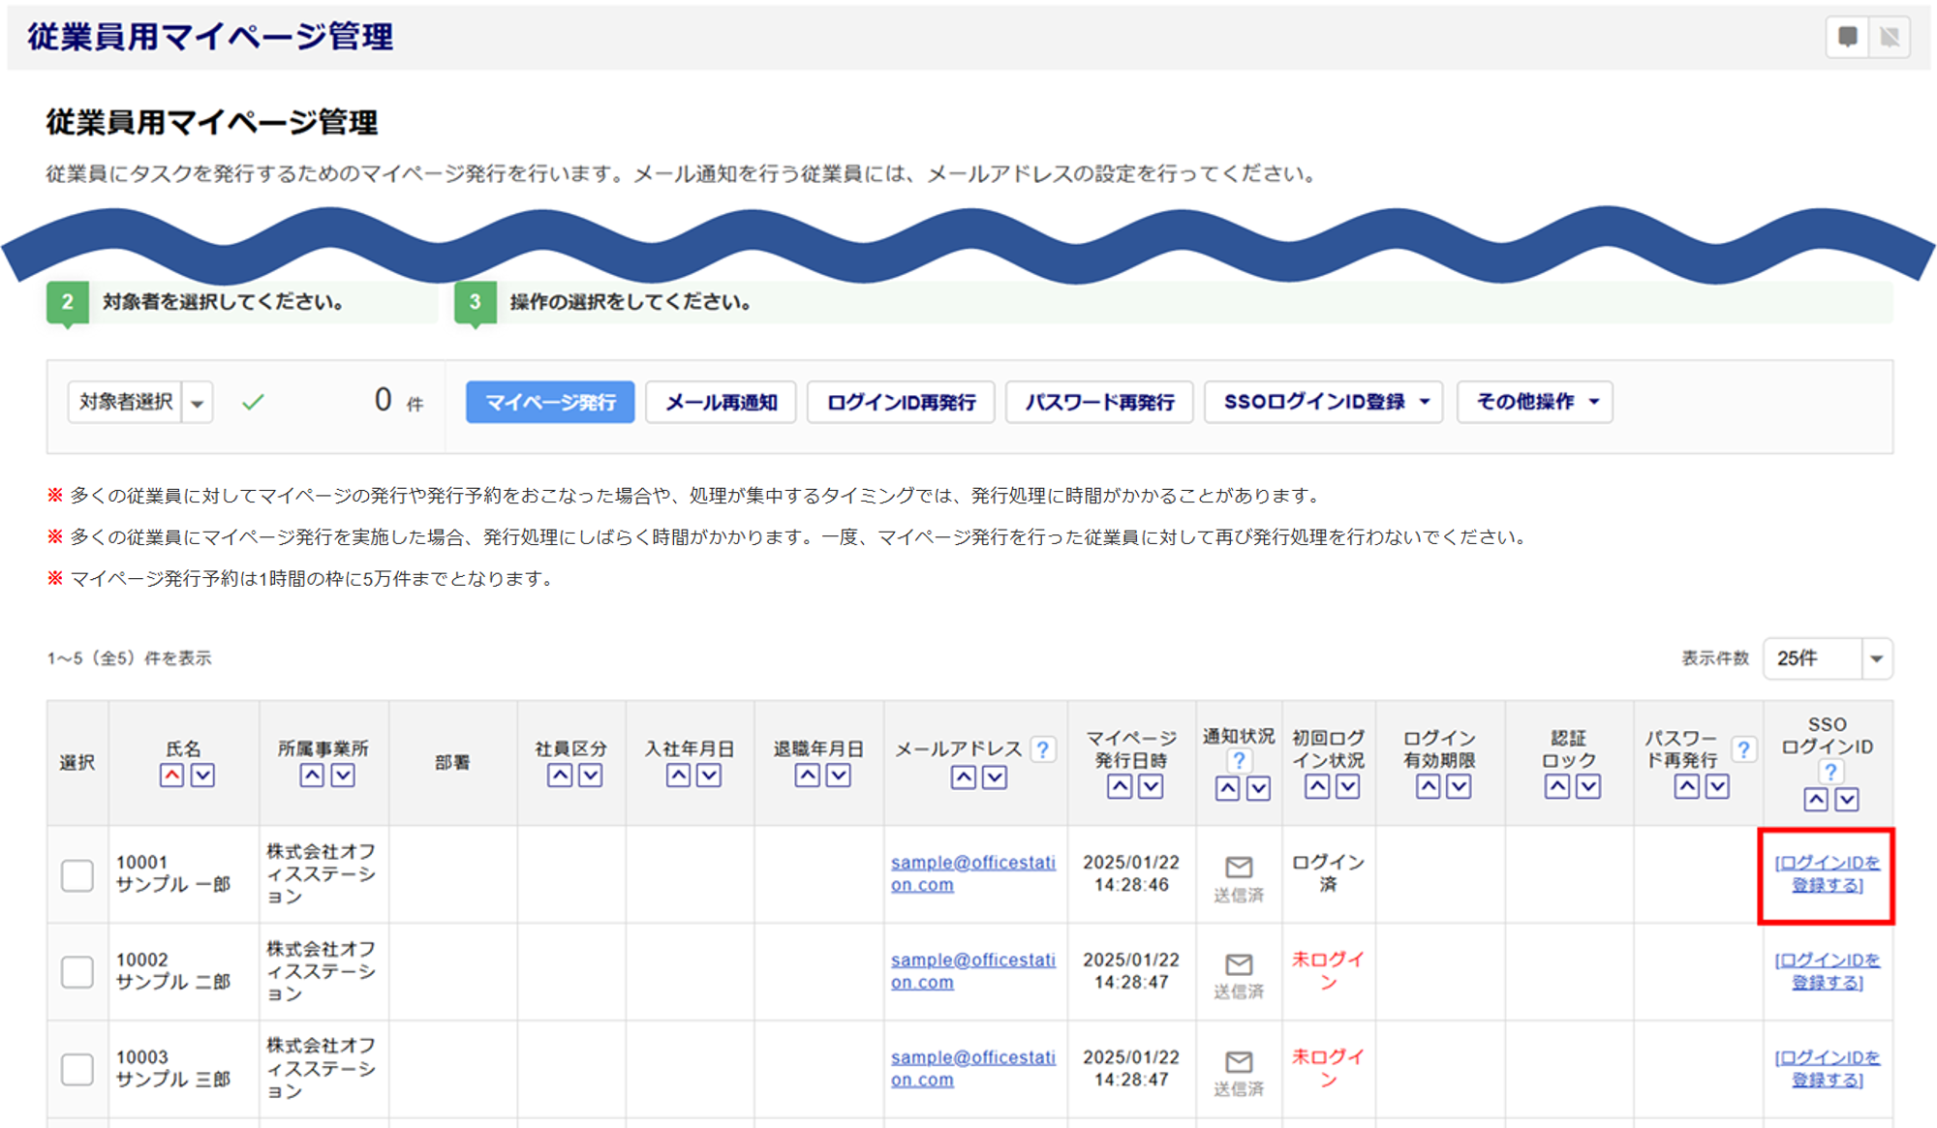Open the 表示件数 25件 dropdown
Screen dimensions: 1937x1128
coord(1875,658)
